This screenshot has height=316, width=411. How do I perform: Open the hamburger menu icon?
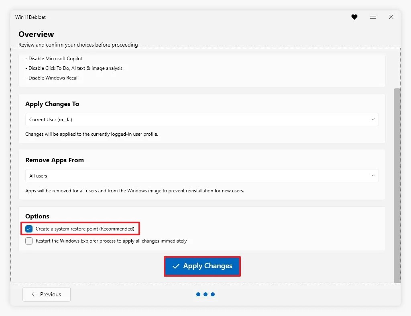pyautogui.click(x=373, y=17)
